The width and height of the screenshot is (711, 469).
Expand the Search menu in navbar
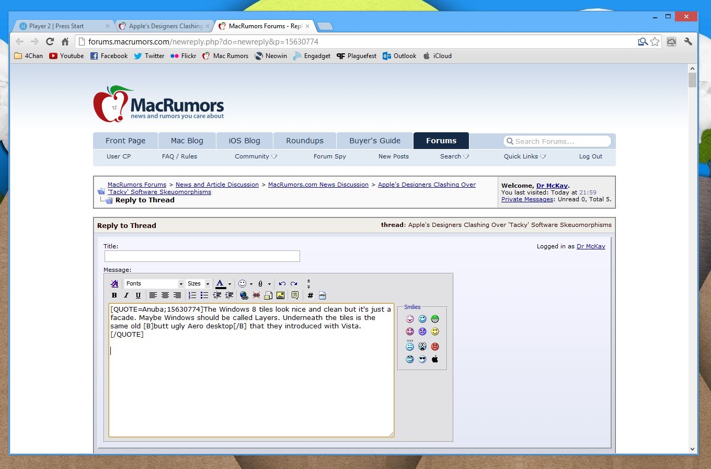454,156
